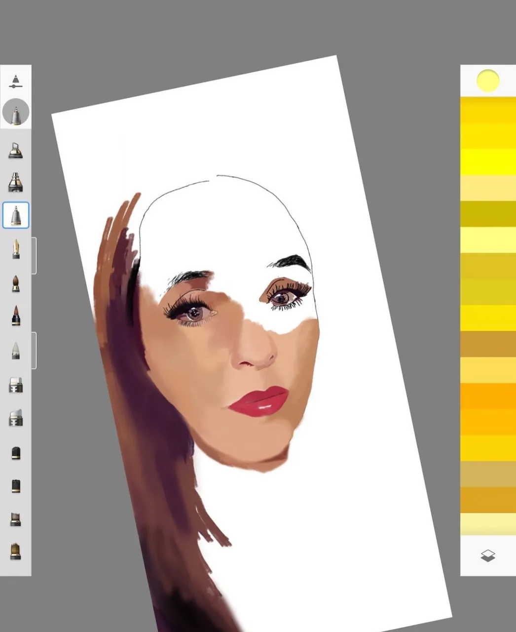The height and width of the screenshot is (632, 516).
Task: Open the current yellow color circle
Action: click(x=488, y=80)
